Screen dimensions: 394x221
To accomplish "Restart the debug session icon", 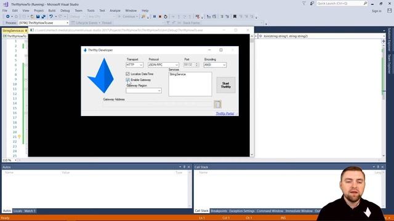I will [x=166, y=17].
